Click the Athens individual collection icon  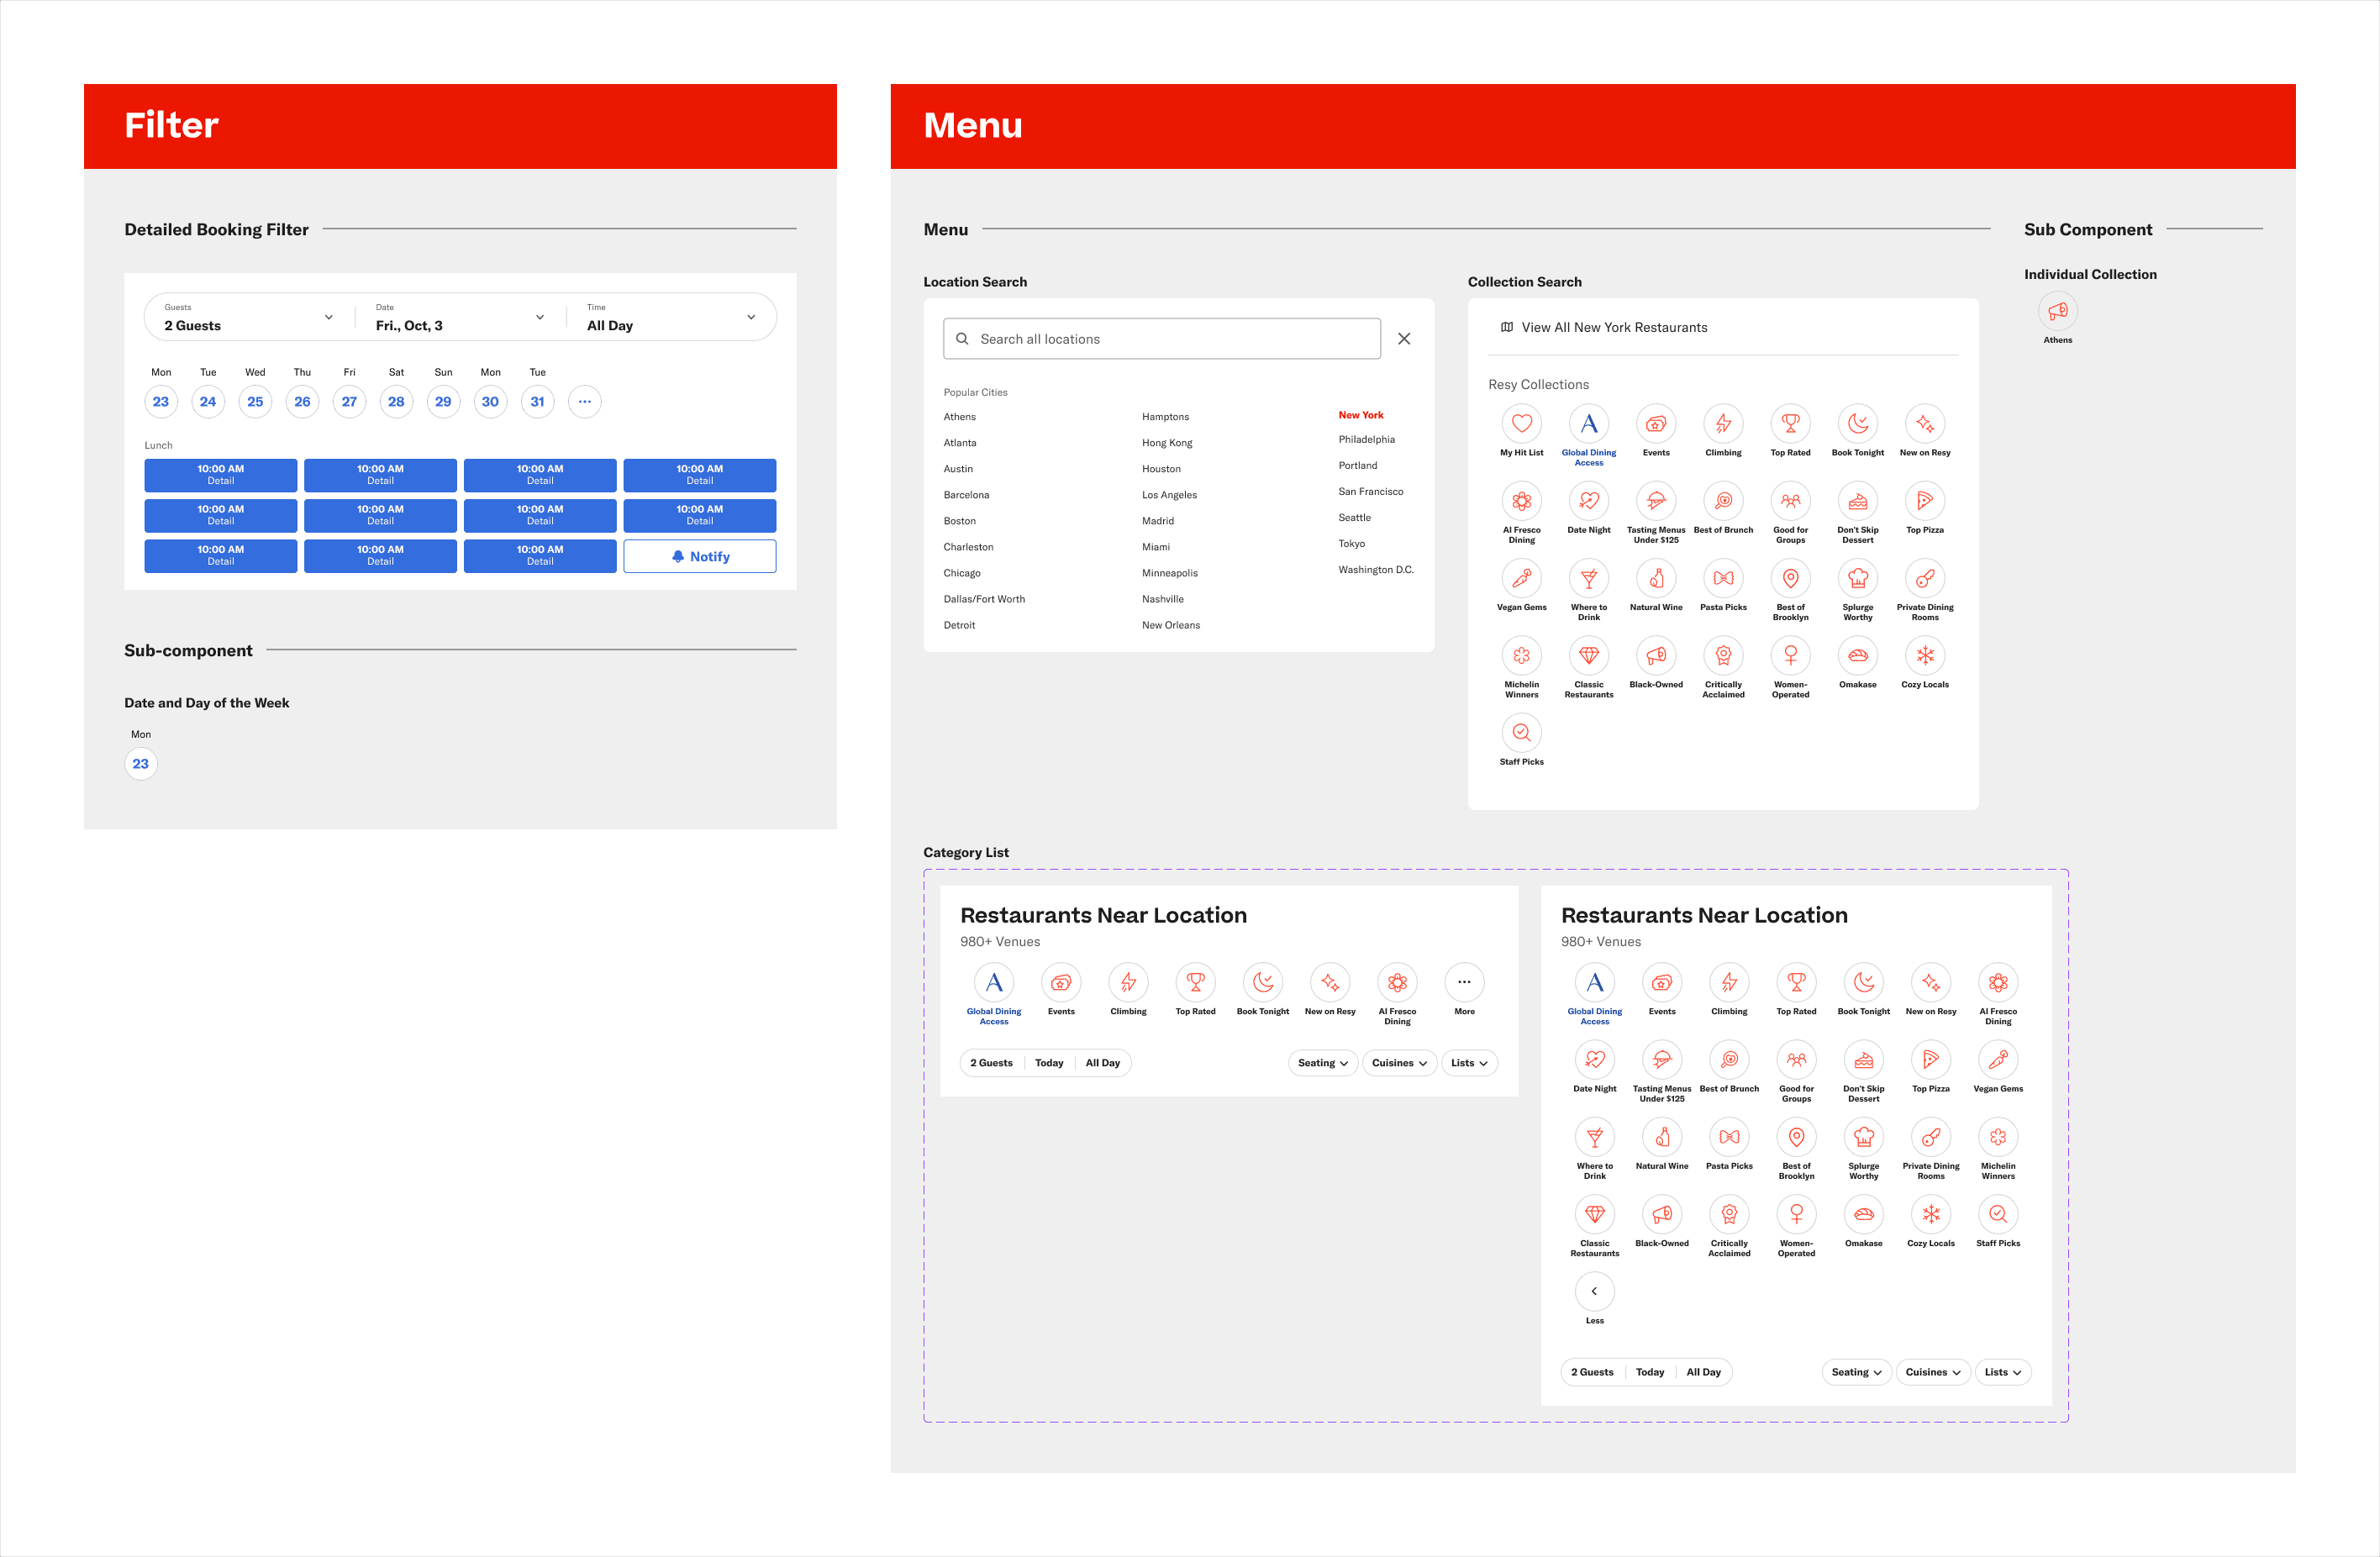[2057, 312]
